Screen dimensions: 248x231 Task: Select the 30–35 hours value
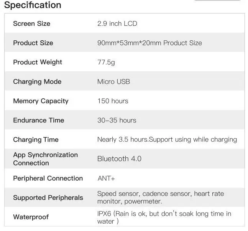tap(117, 120)
